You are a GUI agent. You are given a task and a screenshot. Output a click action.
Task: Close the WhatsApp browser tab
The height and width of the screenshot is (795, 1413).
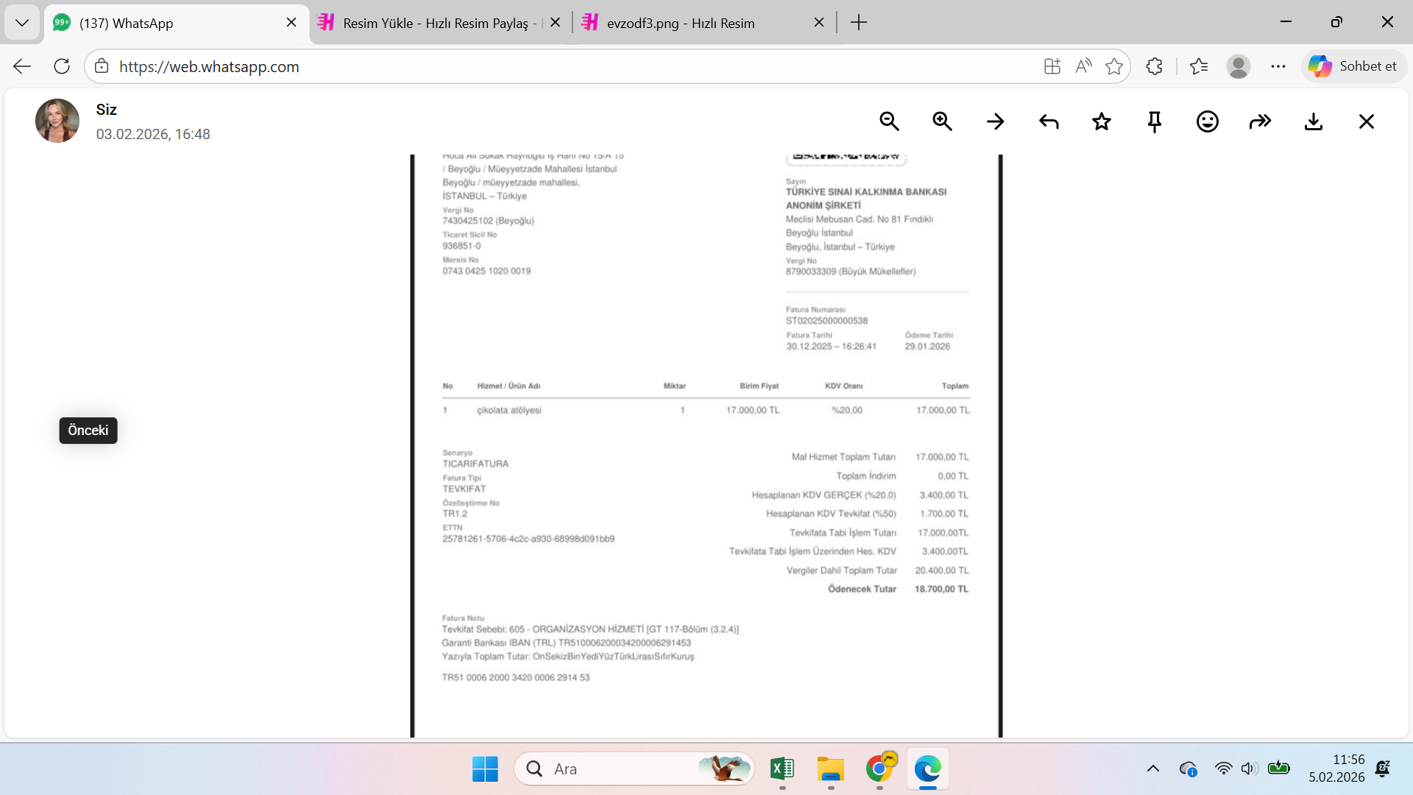click(291, 23)
